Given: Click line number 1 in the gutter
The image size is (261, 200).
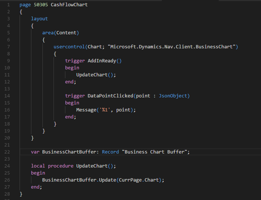Looking at the screenshot, I should [x=8, y=5].
